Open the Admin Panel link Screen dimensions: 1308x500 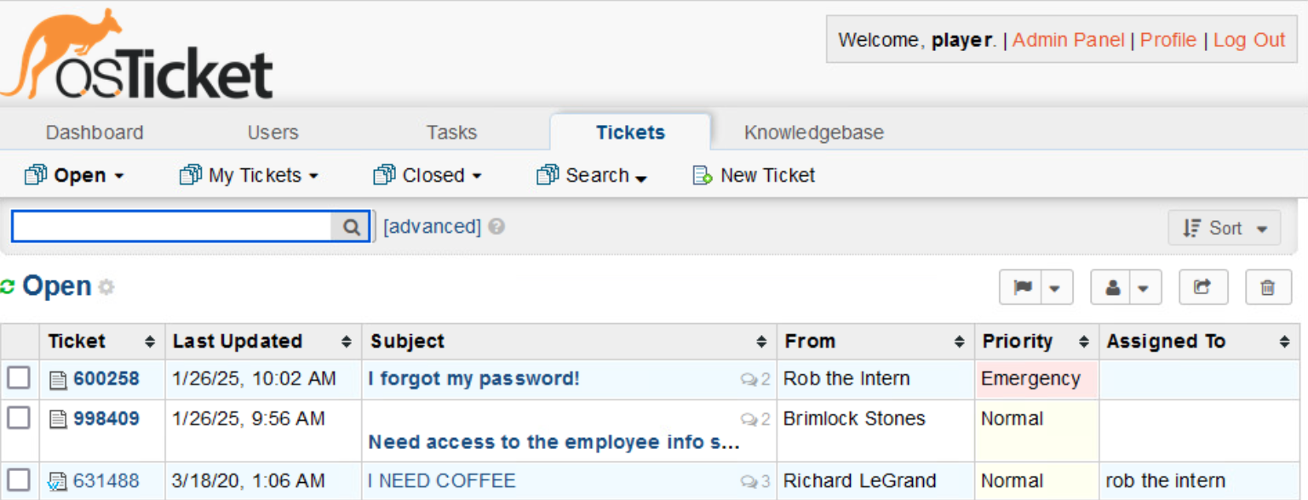tap(1068, 40)
